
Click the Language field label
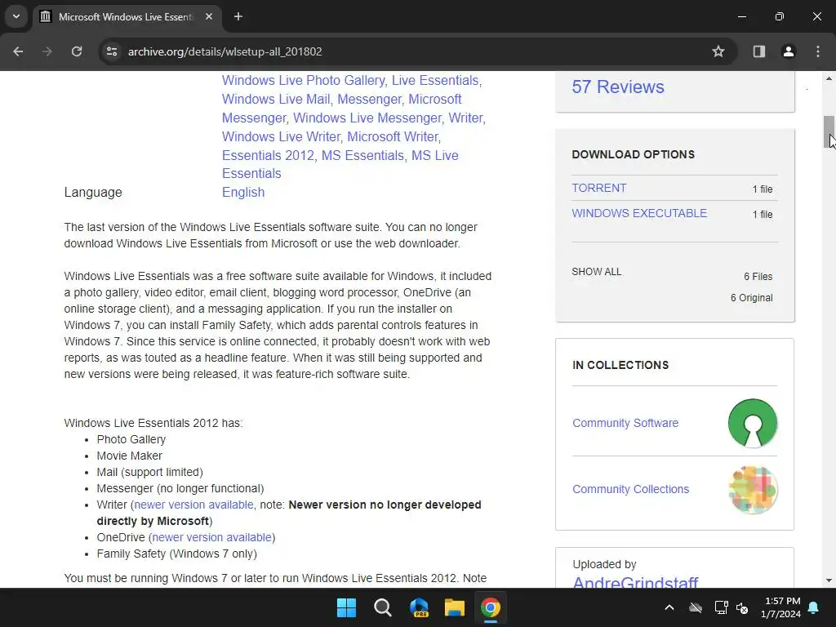click(x=93, y=193)
